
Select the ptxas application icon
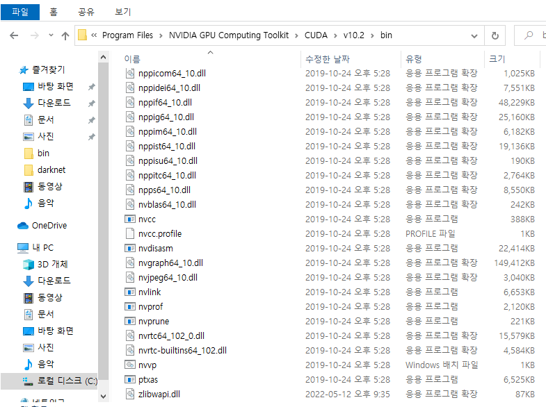[130, 380]
